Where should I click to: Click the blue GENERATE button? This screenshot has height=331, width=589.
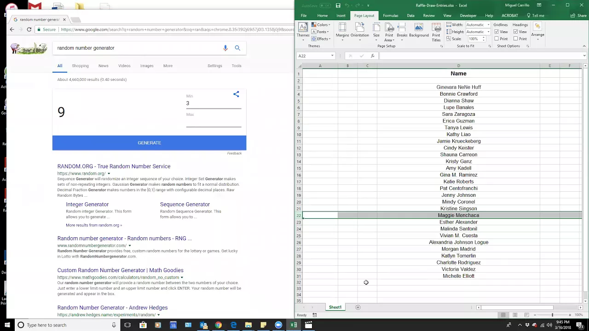(x=149, y=143)
